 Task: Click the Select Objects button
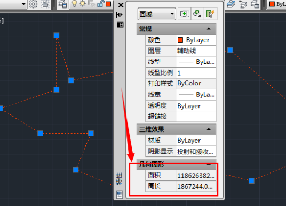(197, 14)
